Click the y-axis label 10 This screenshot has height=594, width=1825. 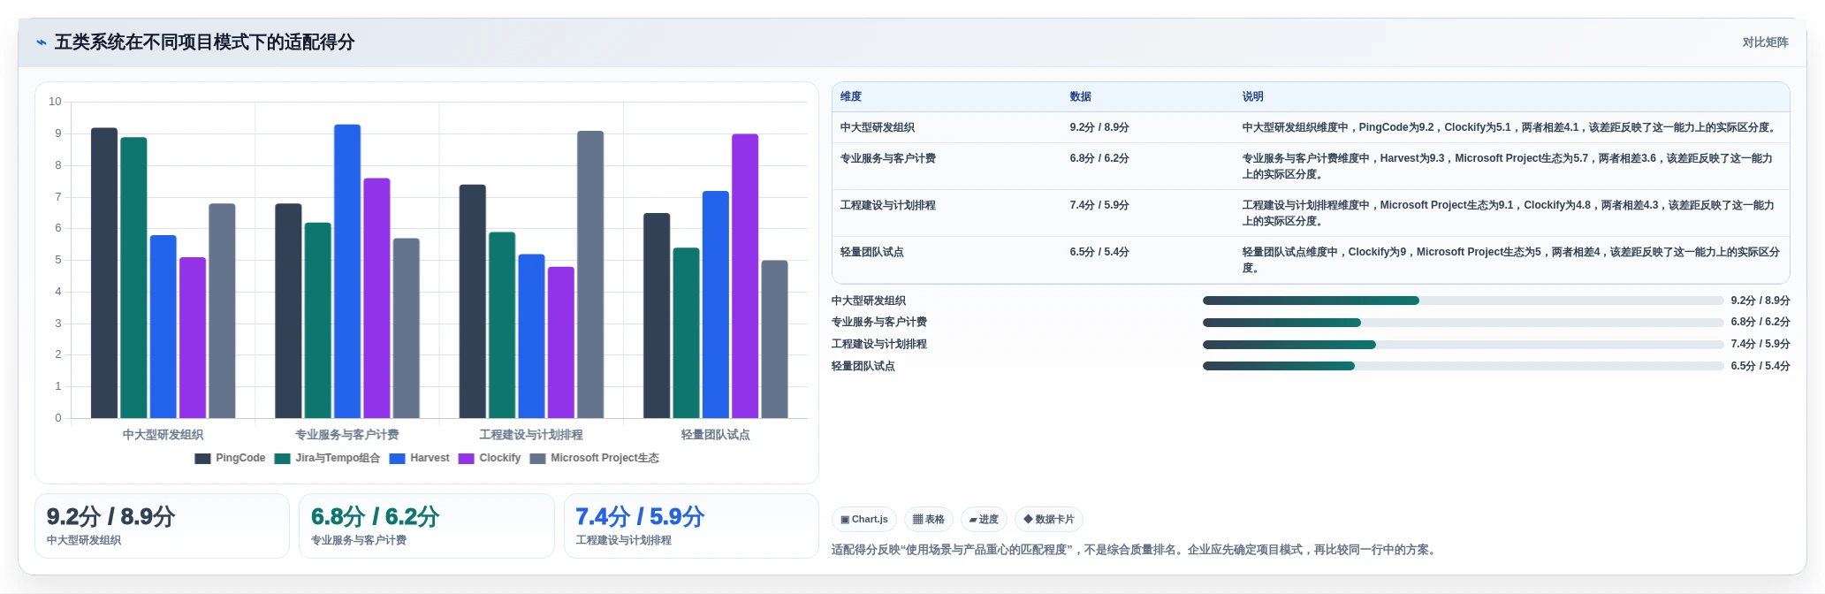[x=55, y=102]
